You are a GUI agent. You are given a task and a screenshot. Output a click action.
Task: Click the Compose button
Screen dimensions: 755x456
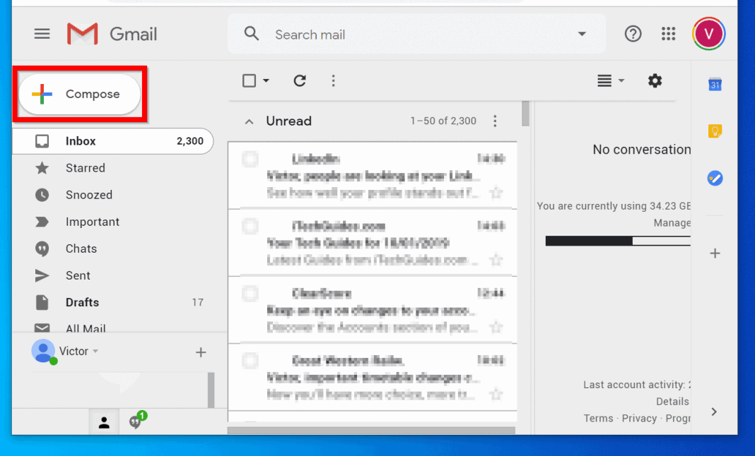coord(79,94)
